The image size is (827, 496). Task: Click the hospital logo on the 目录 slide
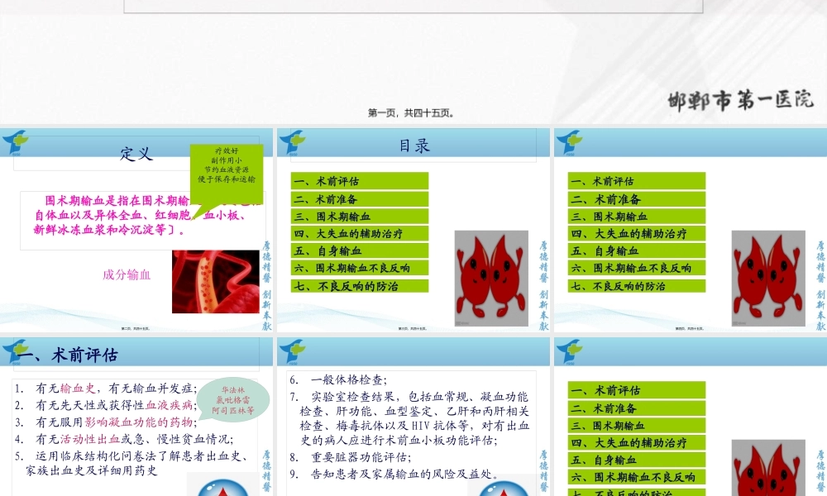293,141
